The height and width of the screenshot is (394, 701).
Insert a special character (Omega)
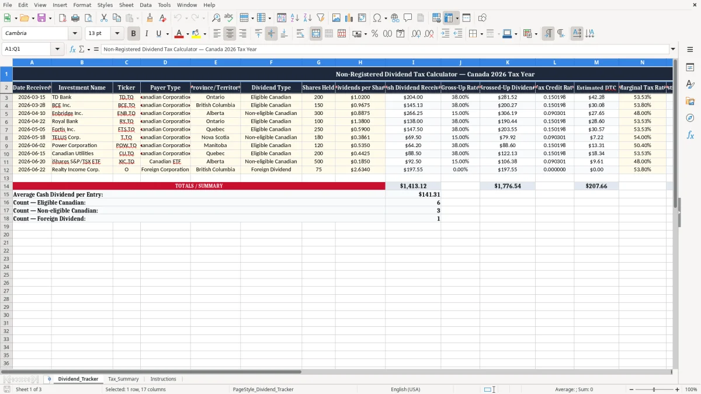pyautogui.click(x=377, y=18)
